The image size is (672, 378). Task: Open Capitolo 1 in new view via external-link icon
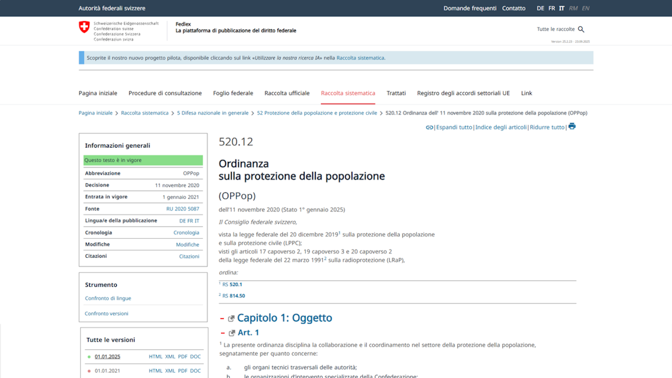(x=231, y=318)
